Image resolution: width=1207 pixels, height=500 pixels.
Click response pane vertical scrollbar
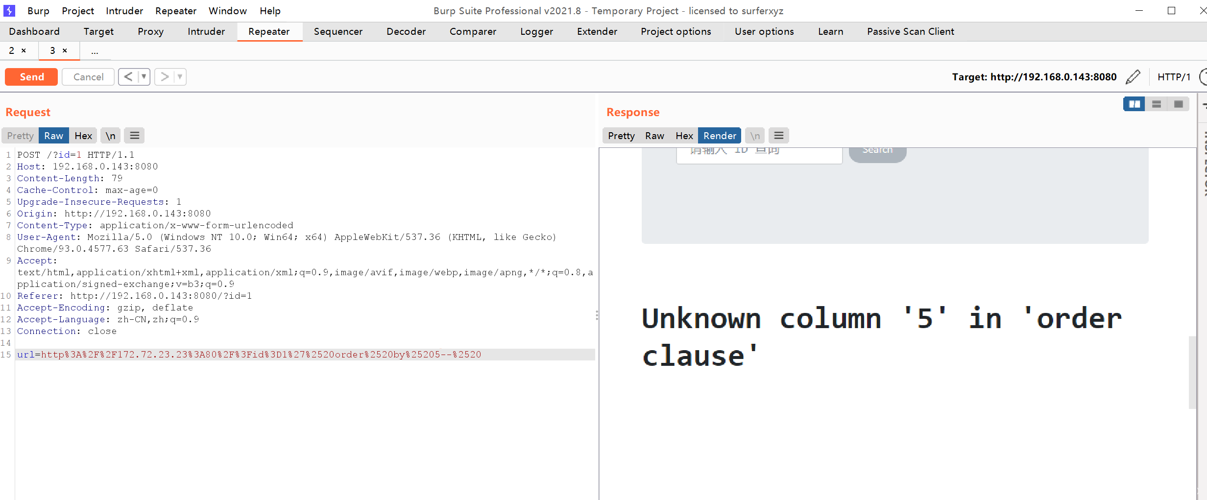click(x=1192, y=372)
